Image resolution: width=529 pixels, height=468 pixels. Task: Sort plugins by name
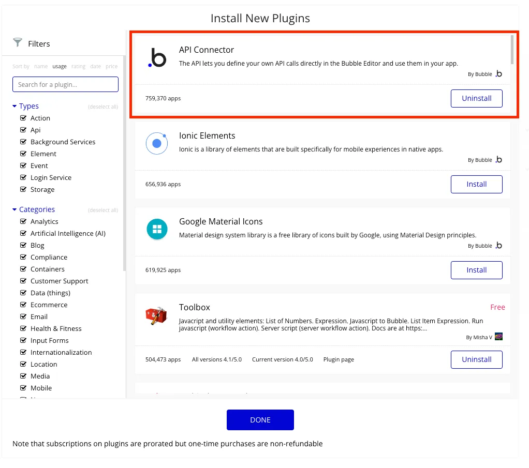pyautogui.click(x=41, y=66)
